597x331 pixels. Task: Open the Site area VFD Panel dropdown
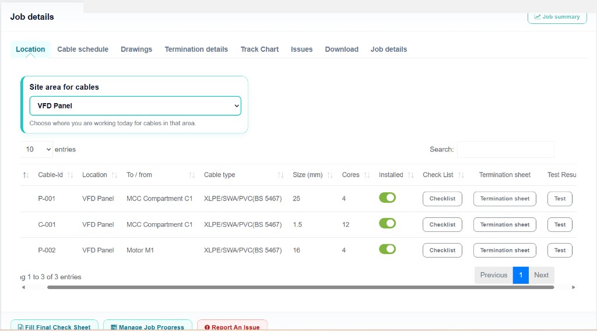point(135,106)
